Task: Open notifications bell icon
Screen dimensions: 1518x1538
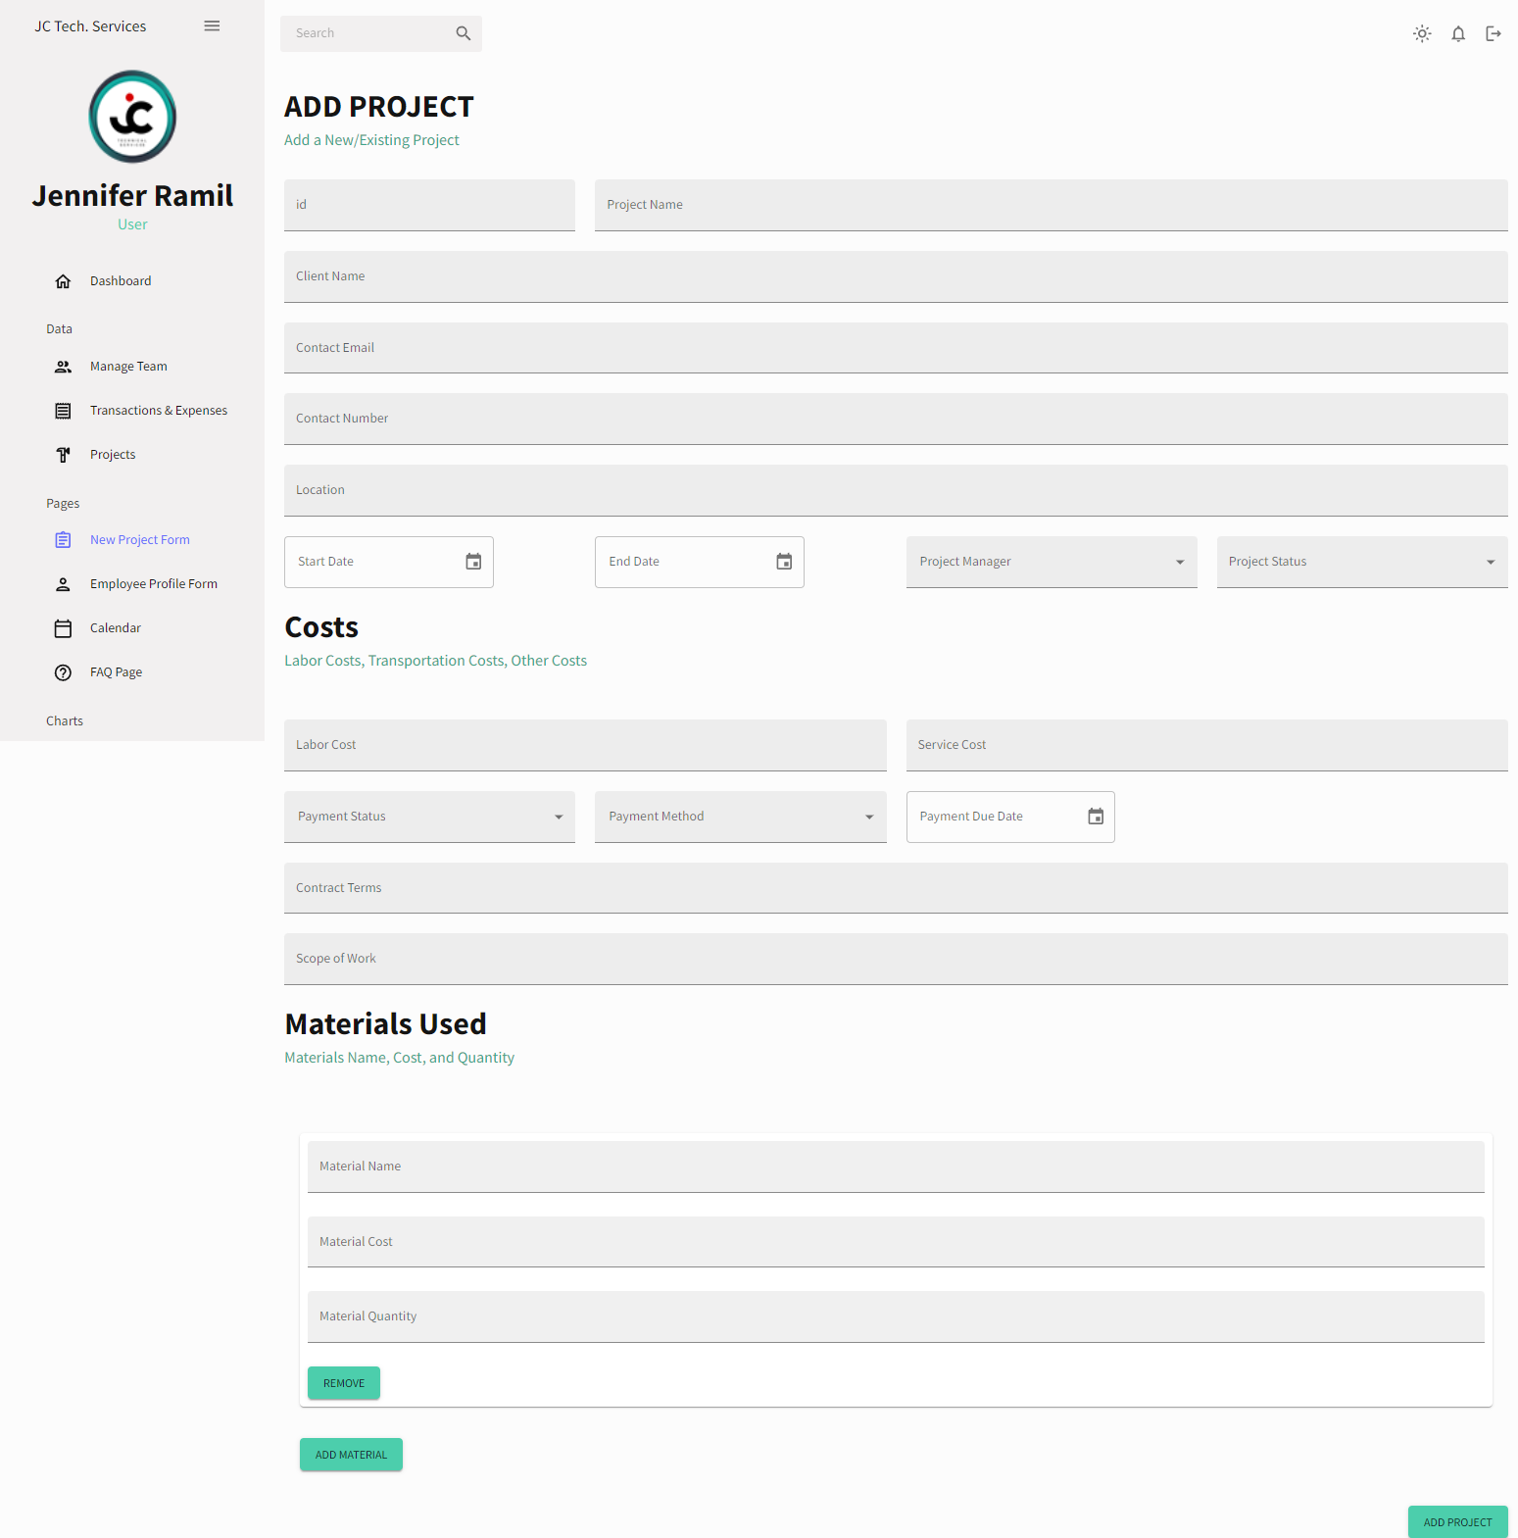Action: tap(1458, 34)
